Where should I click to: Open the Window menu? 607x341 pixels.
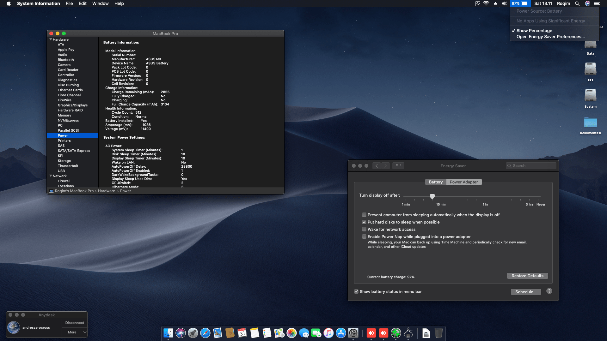pos(100,3)
